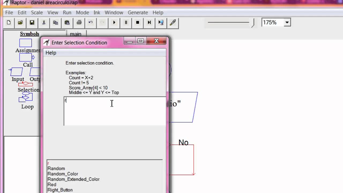Viewport: 343px width, 193px height.
Task: Open the Scale menu
Action: pyautogui.click(x=37, y=13)
